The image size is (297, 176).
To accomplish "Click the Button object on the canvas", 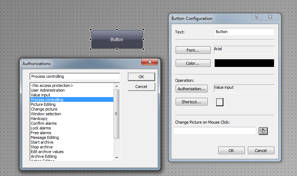I will tap(117, 39).
